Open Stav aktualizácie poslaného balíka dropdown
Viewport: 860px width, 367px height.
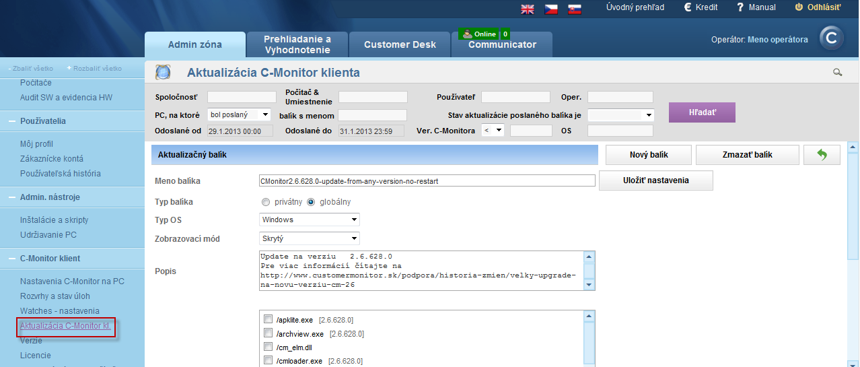click(620, 115)
